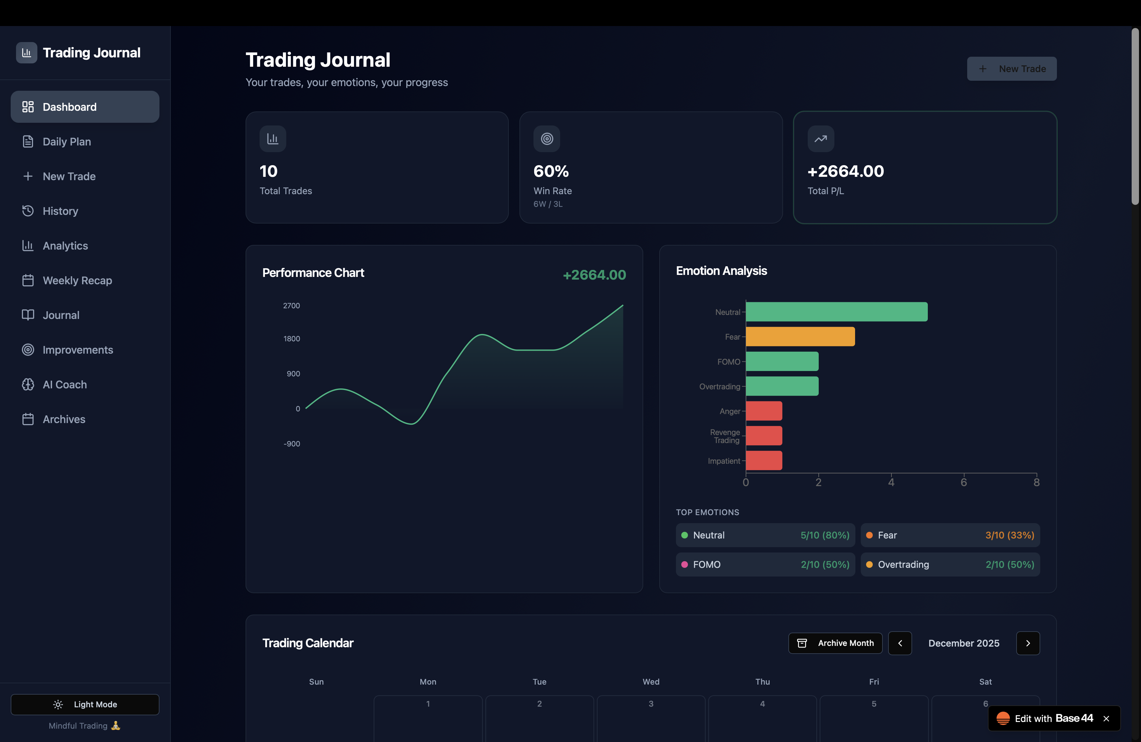The width and height of the screenshot is (1141, 742).
Task: Click the Journal open-book icon
Action: tap(28, 315)
